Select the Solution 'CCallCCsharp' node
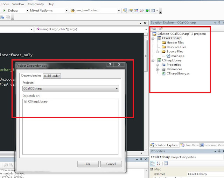This screenshot has height=178, width=224. point(182,34)
